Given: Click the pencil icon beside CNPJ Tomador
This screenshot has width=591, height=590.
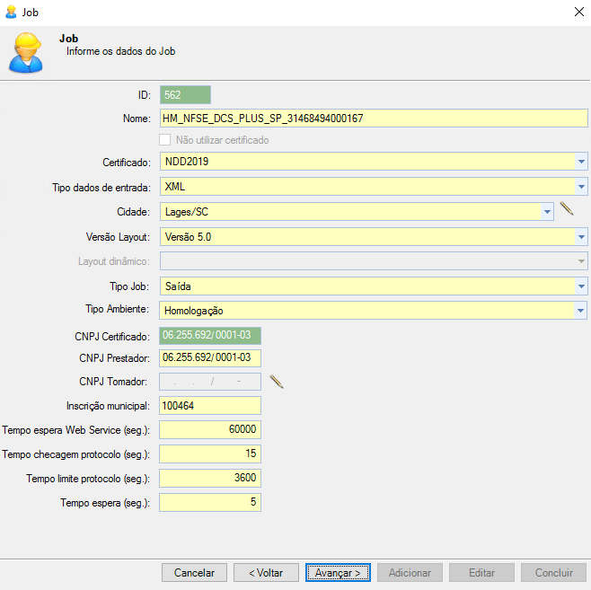Looking at the screenshot, I should click(x=277, y=382).
